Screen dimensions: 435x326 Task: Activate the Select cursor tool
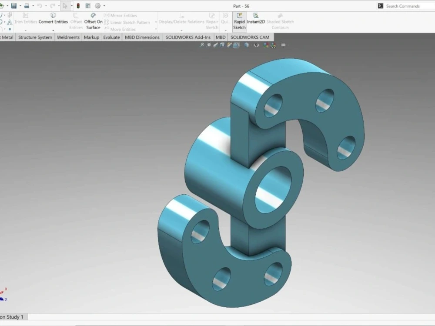[x=65, y=6]
